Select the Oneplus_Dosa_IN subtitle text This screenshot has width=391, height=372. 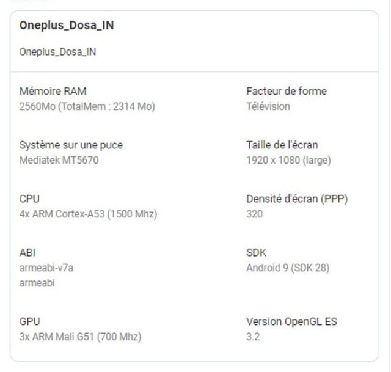[x=57, y=52]
